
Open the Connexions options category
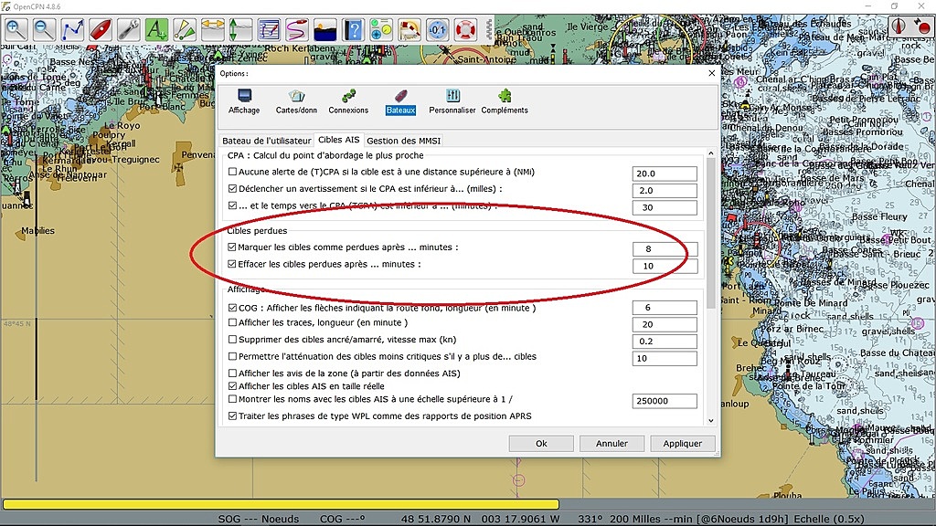(x=348, y=101)
